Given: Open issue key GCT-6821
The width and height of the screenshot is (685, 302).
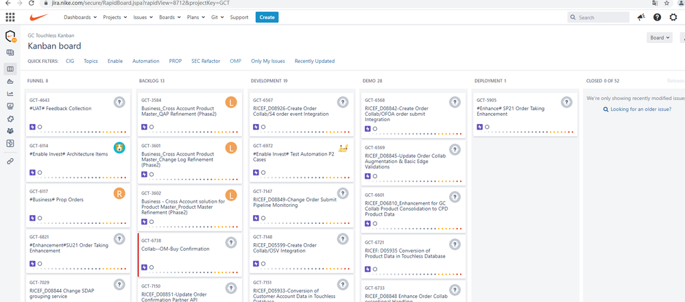Looking at the screenshot, I should click(x=39, y=237).
